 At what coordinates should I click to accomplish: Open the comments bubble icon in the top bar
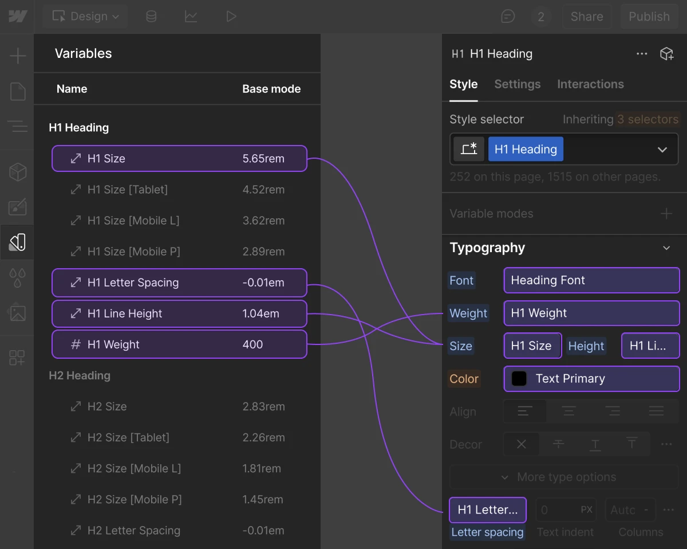(x=507, y=16)
